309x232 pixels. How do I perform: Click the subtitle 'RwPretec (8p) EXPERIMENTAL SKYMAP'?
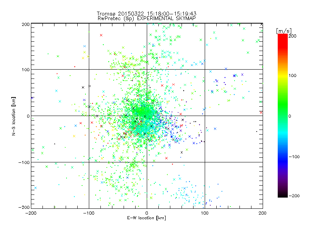(x=147, y=19)
